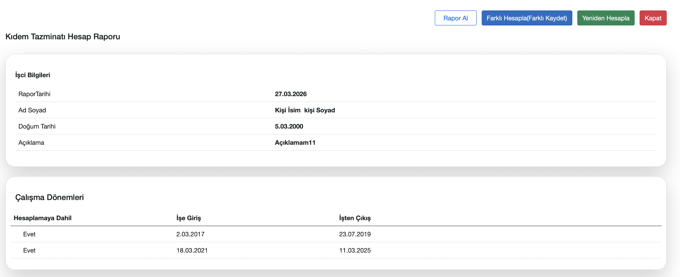
Task: Close the report with the Kapat button
Action: point(653,18)
